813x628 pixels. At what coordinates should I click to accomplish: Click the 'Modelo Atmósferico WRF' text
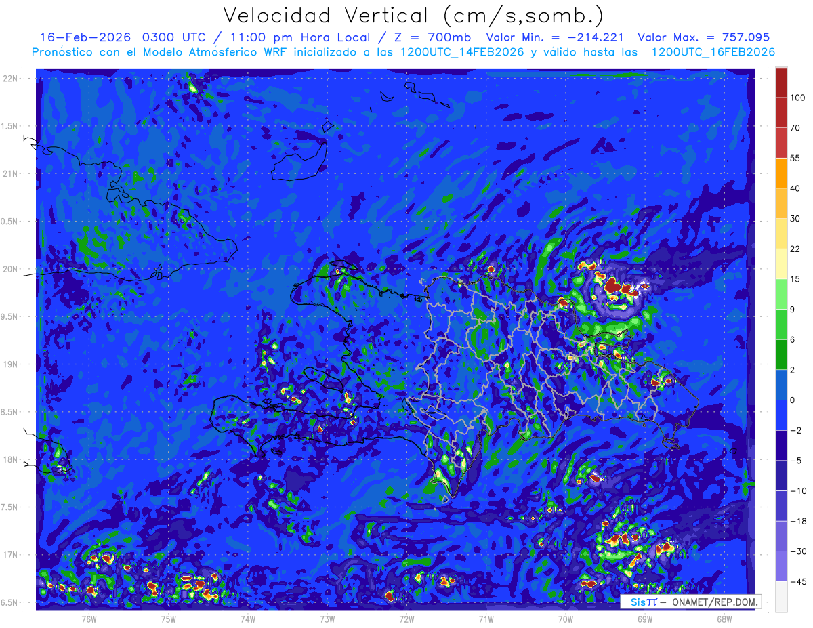(x=222, y=52)
